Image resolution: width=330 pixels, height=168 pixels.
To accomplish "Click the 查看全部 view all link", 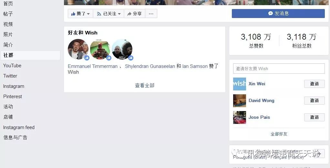I will (x=145, y=86).
